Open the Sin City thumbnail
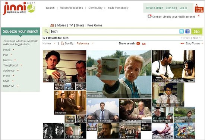The image size is (205, 140). [53, 131]
